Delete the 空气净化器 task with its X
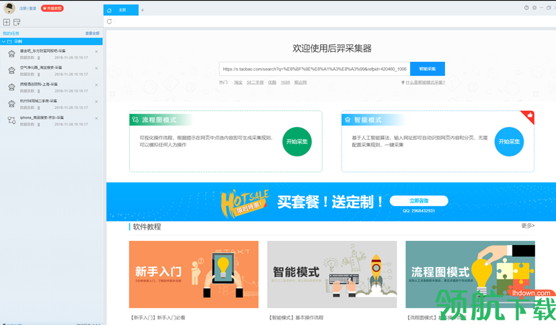 click(96, 68)
